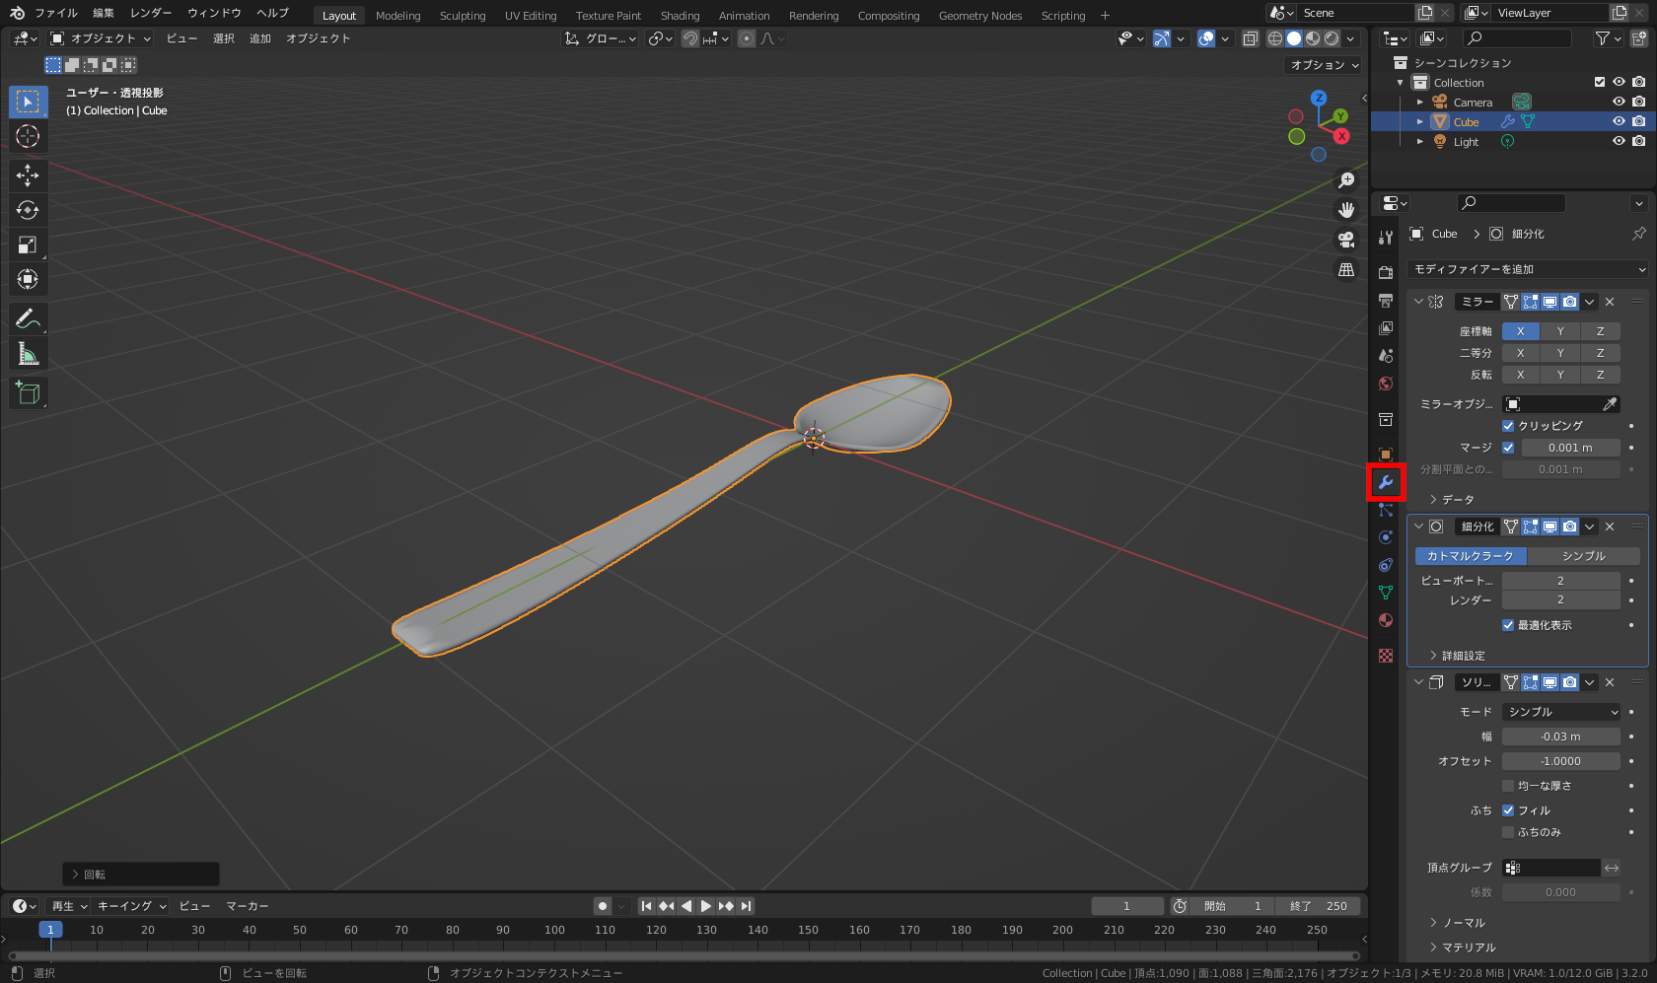Switch viewport to rendered shading
The width and height of the screenshot is (1657, 983).
1332,38
